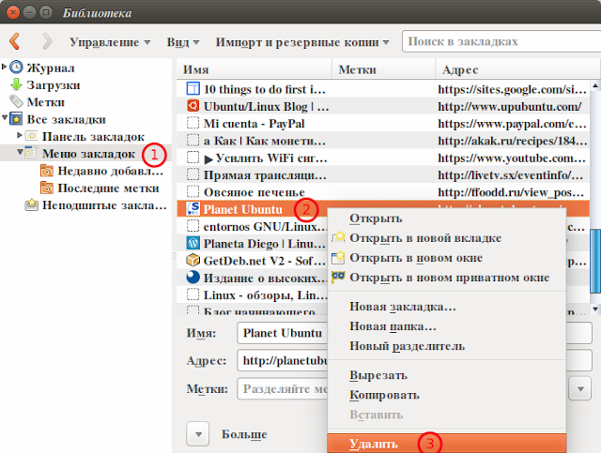
Task: Click the Панель закладок folder icon
Action: [31, 136]
